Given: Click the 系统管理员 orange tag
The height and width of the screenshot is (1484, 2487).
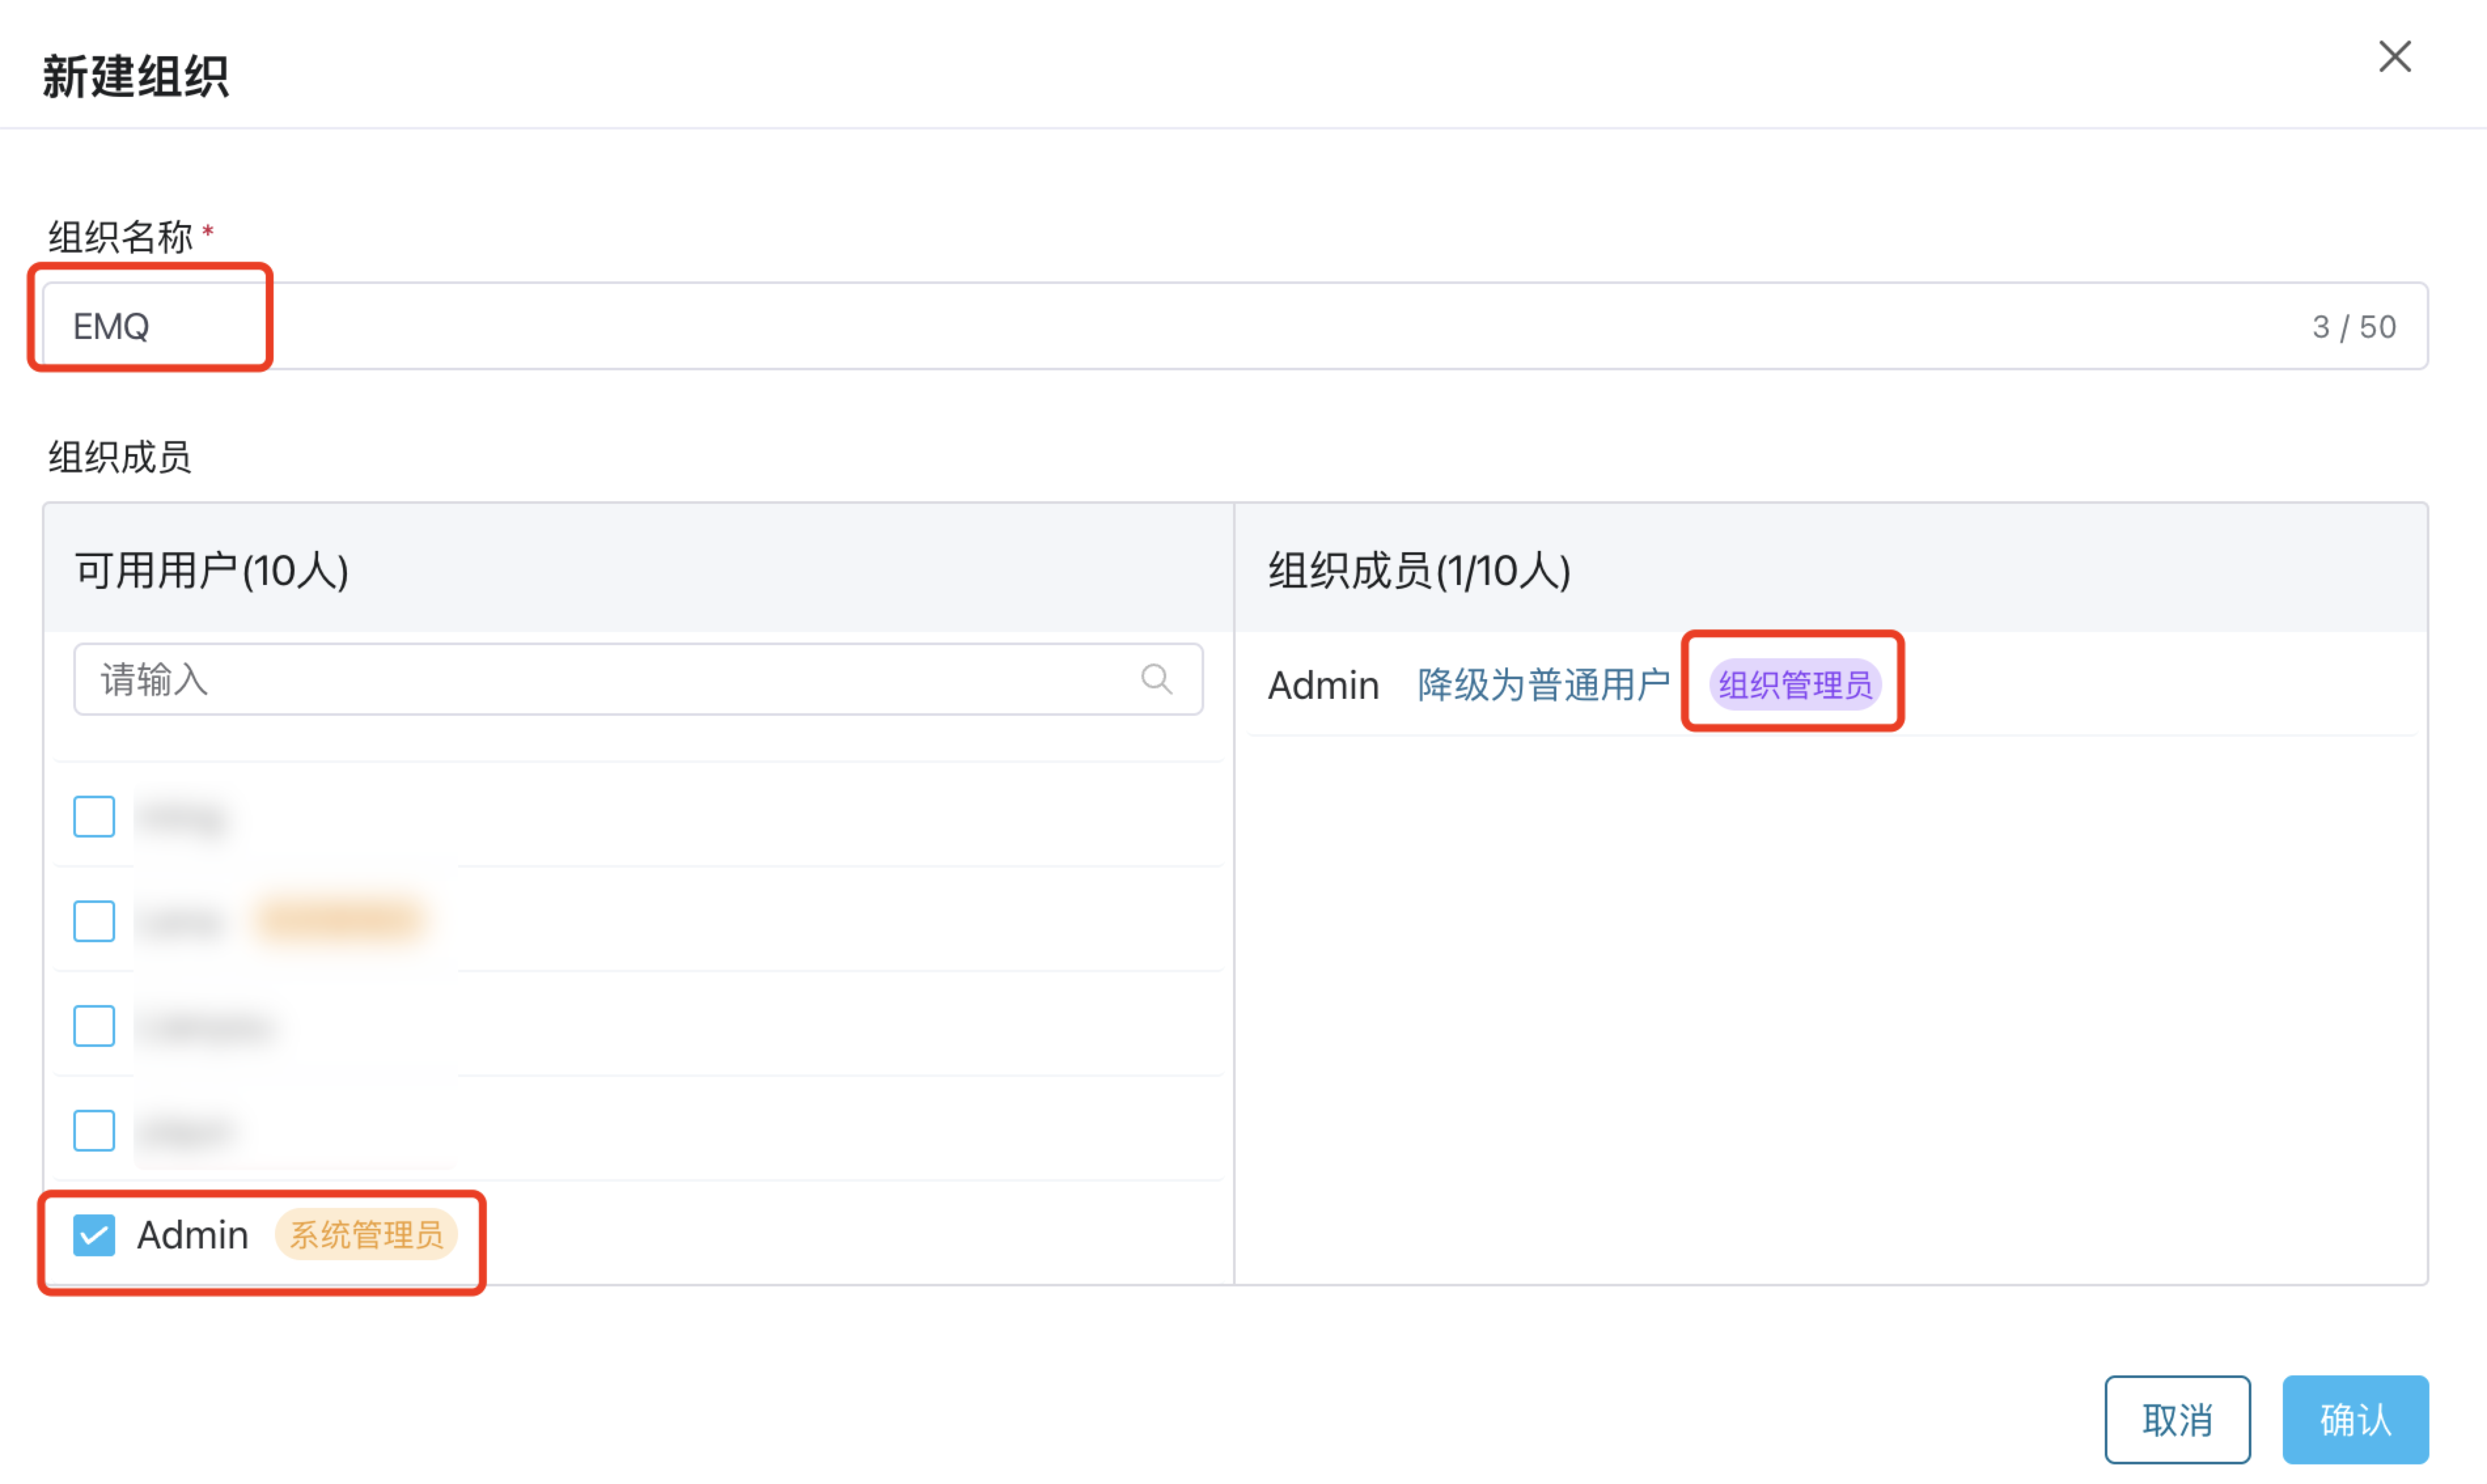Looking at the screenshot, I should [x=366, y=1234].
